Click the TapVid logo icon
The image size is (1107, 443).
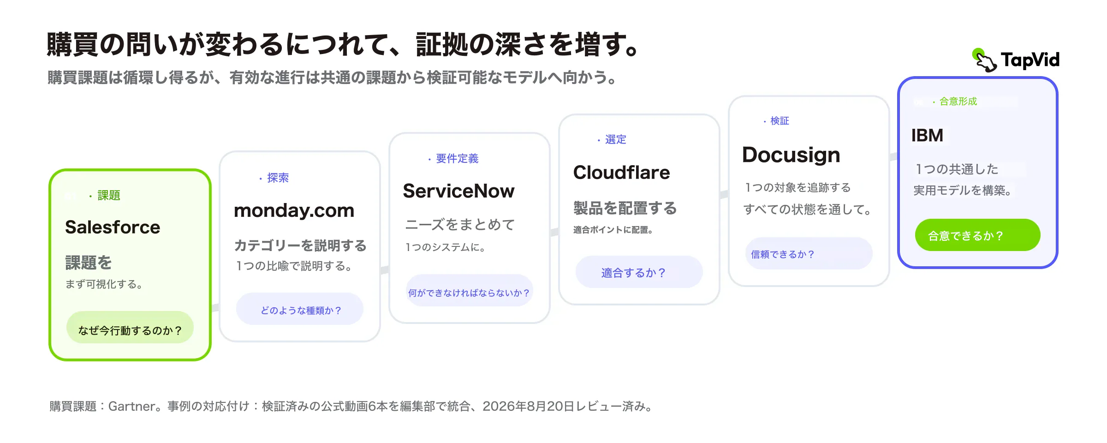(984, 60)
